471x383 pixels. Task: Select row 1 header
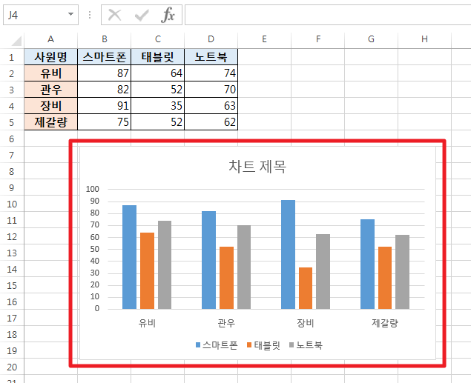pyautogui.click(x=12, y=57)
